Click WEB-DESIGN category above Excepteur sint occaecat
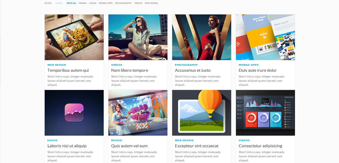The image size is (339, 163). coord(184,141)
